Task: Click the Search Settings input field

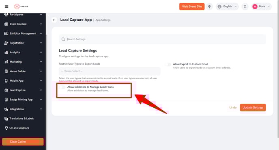Action: click(x=162, y=39)
